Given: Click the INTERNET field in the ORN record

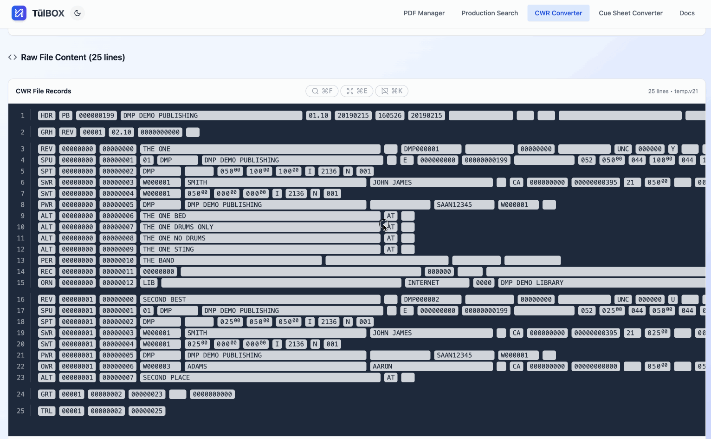Looking at the screenshot, I should click(437, 283).
